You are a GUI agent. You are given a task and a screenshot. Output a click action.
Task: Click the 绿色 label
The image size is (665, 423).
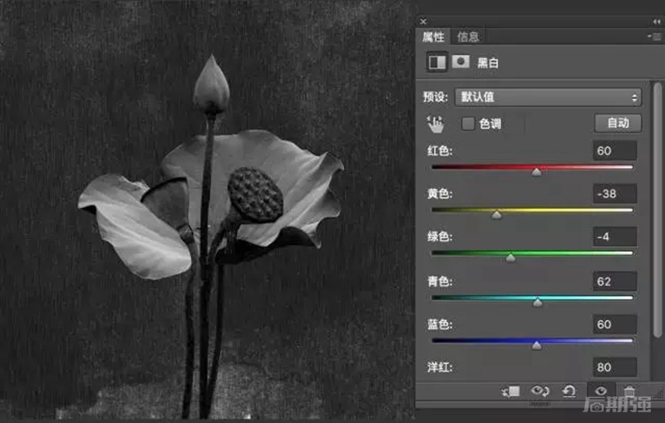(x=440, y=237)
